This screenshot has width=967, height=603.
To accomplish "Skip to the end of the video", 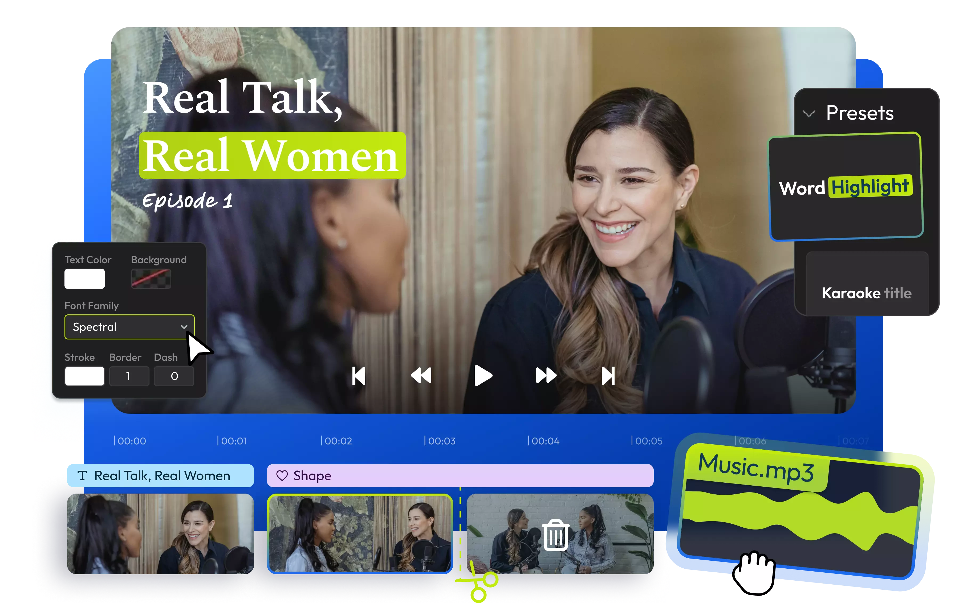I will click(x=608, y=376).
